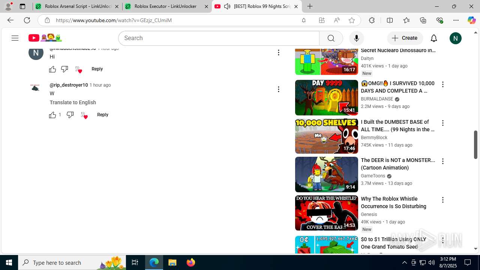Image resolution: width=480 pixels, height=270 pixels.
Task: Open options menu for the @rip_destroyer10 comment
Action: coord(278,89)
